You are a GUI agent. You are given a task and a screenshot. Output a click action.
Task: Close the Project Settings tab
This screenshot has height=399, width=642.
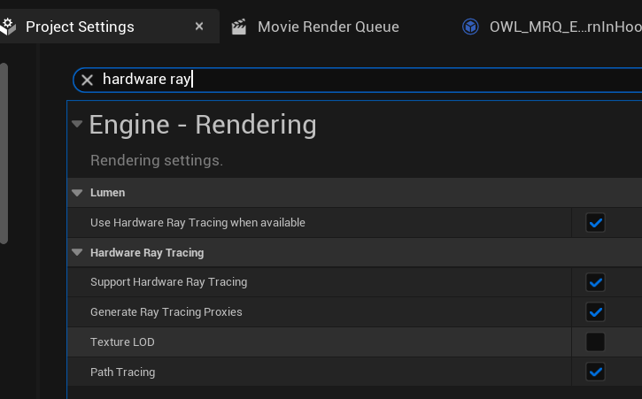click(199, 27)
